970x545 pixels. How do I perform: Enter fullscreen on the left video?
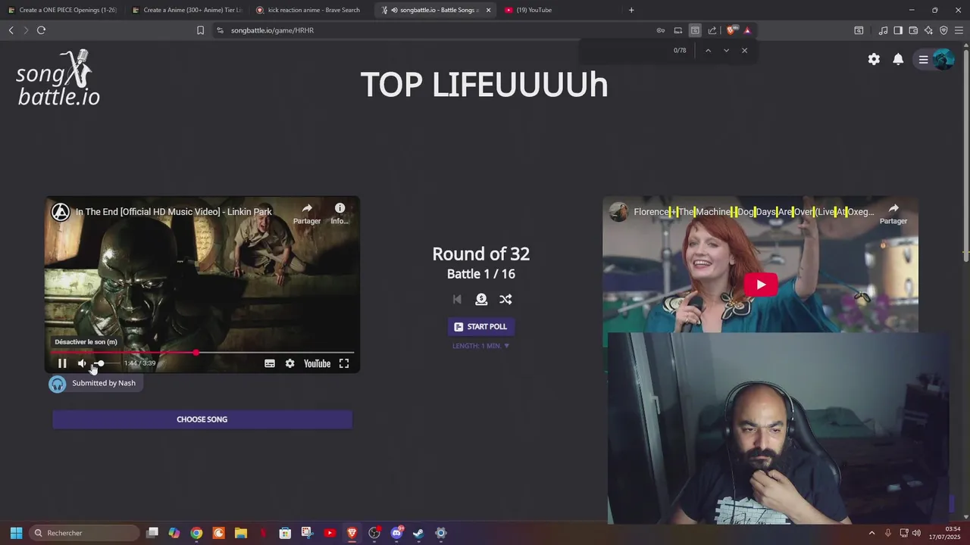pyautogui.click(x=344, y=363)
